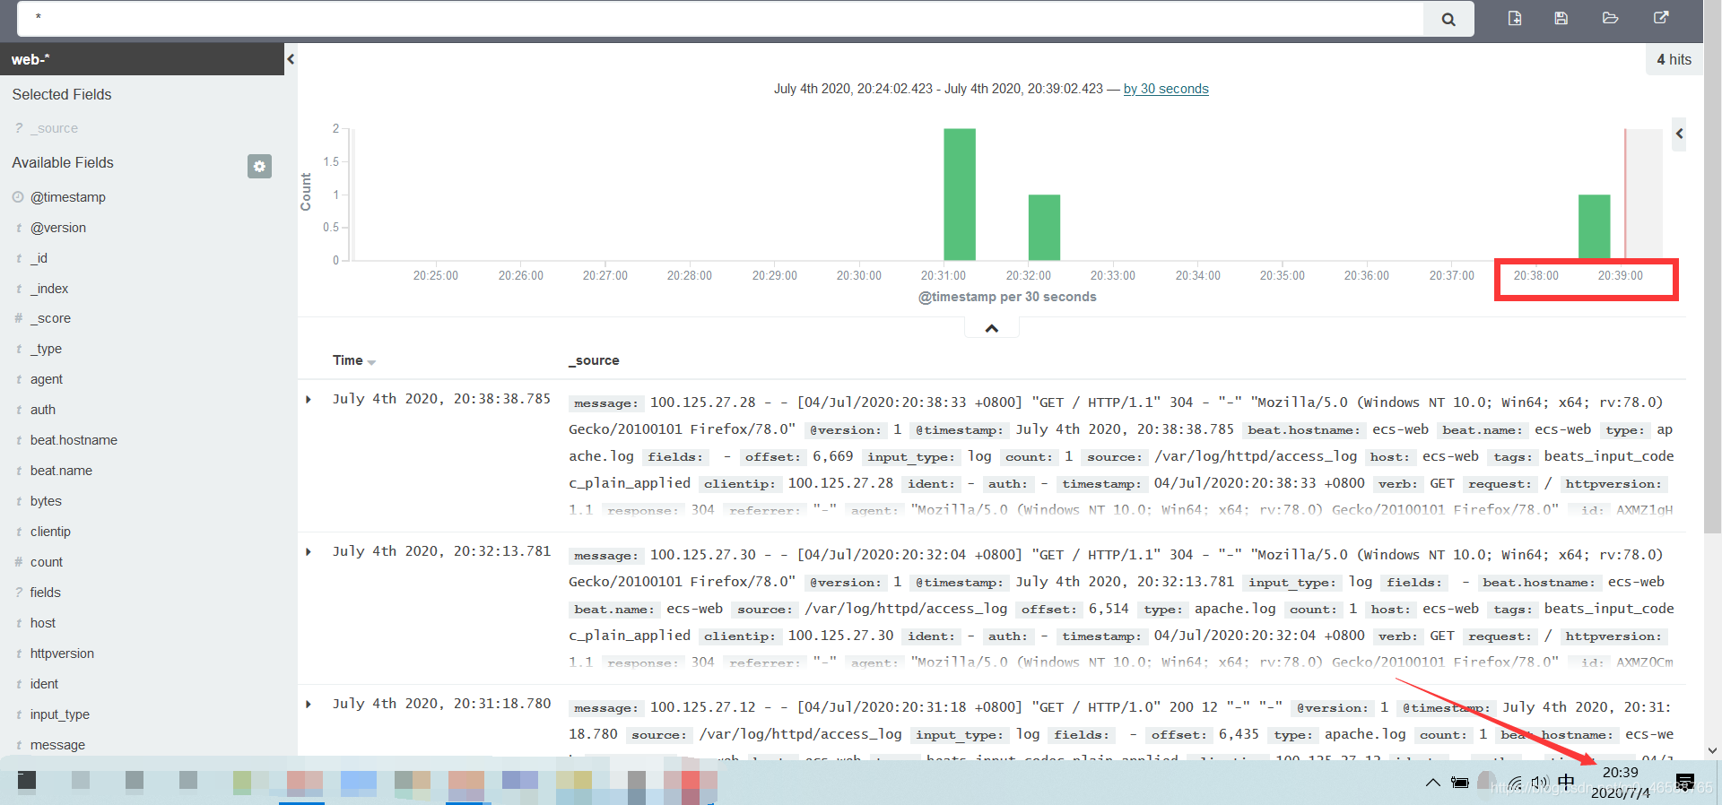The height and width of the screenshot is (805, 1722).
Task: Select the beat.hostname field
Action: click(x=74, y=440)
